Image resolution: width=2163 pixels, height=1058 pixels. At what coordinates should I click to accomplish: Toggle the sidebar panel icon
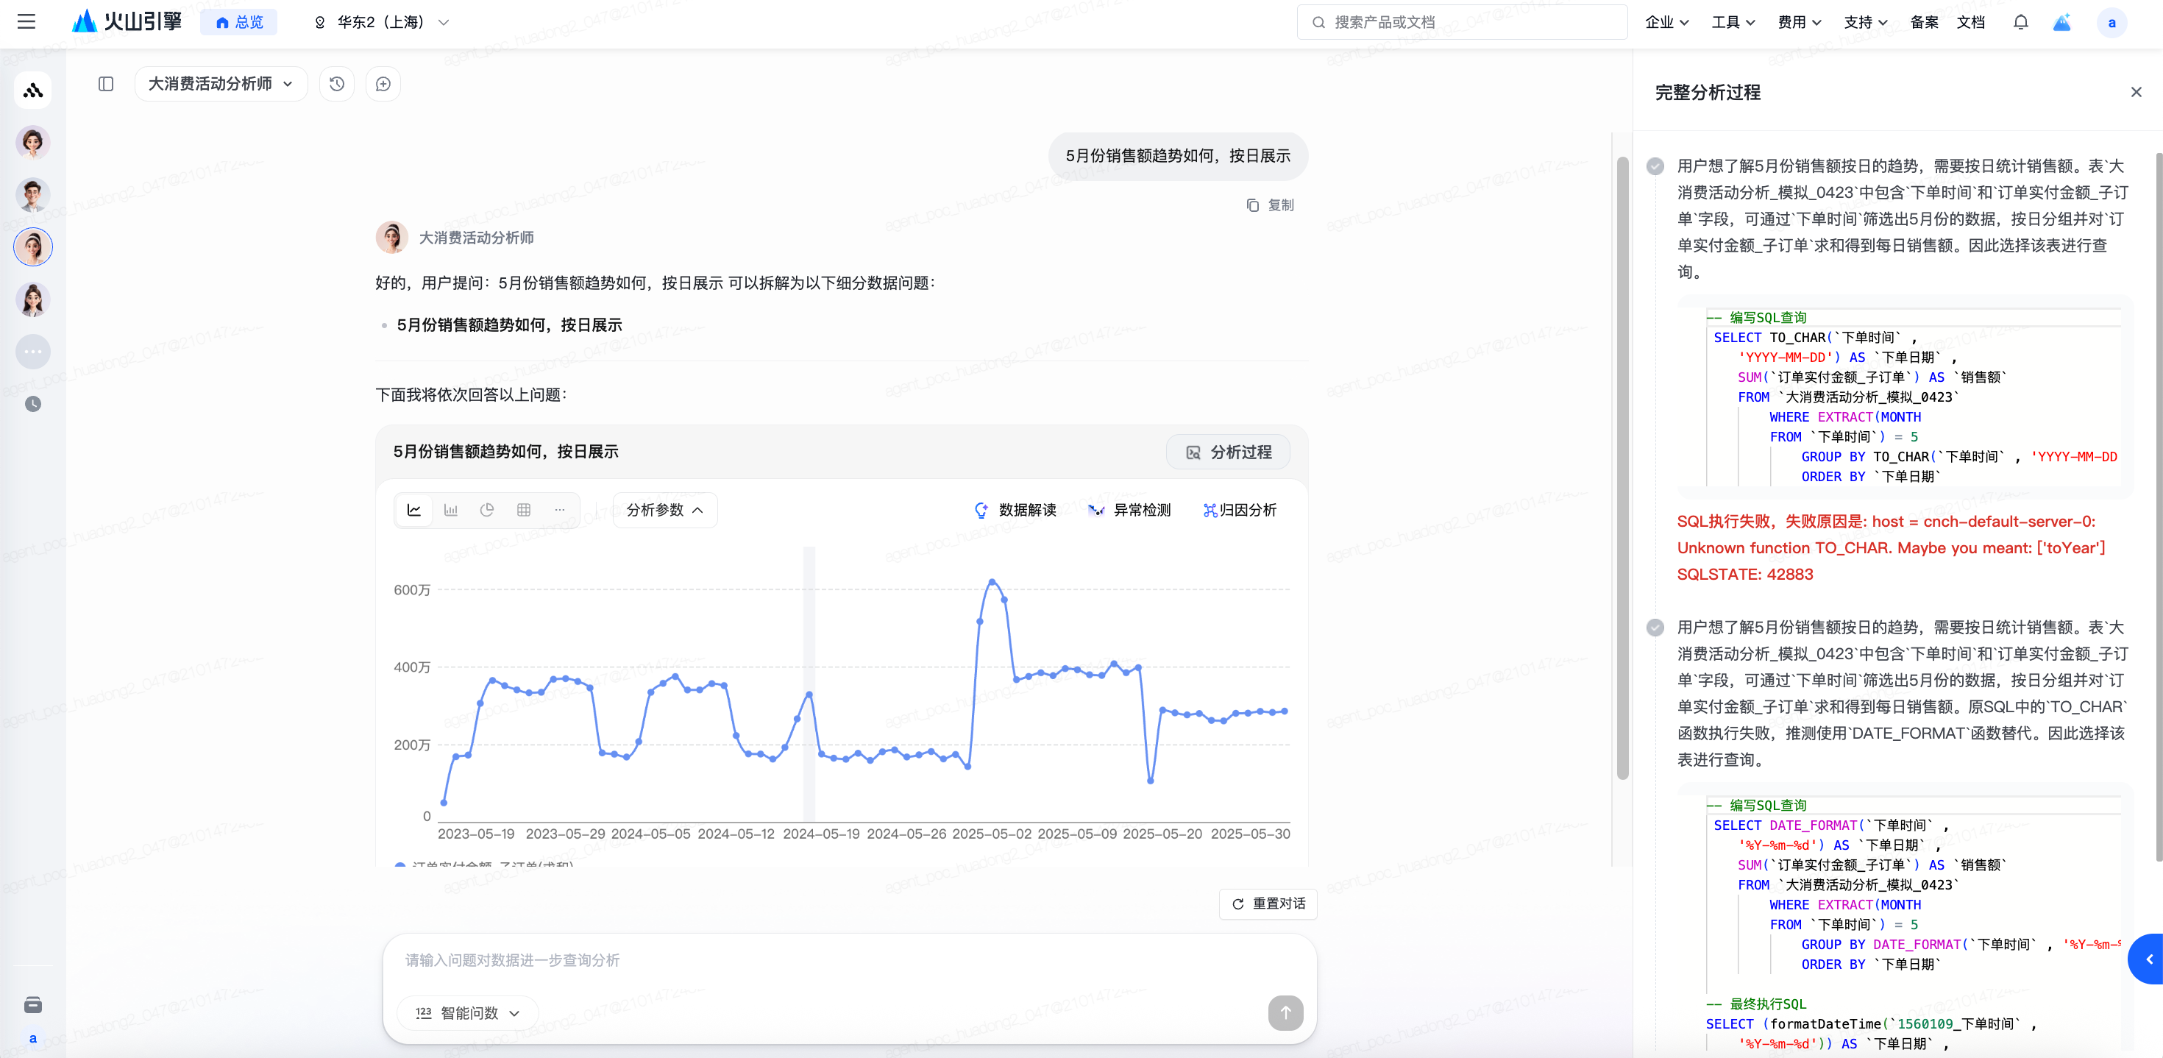(106, 84)
